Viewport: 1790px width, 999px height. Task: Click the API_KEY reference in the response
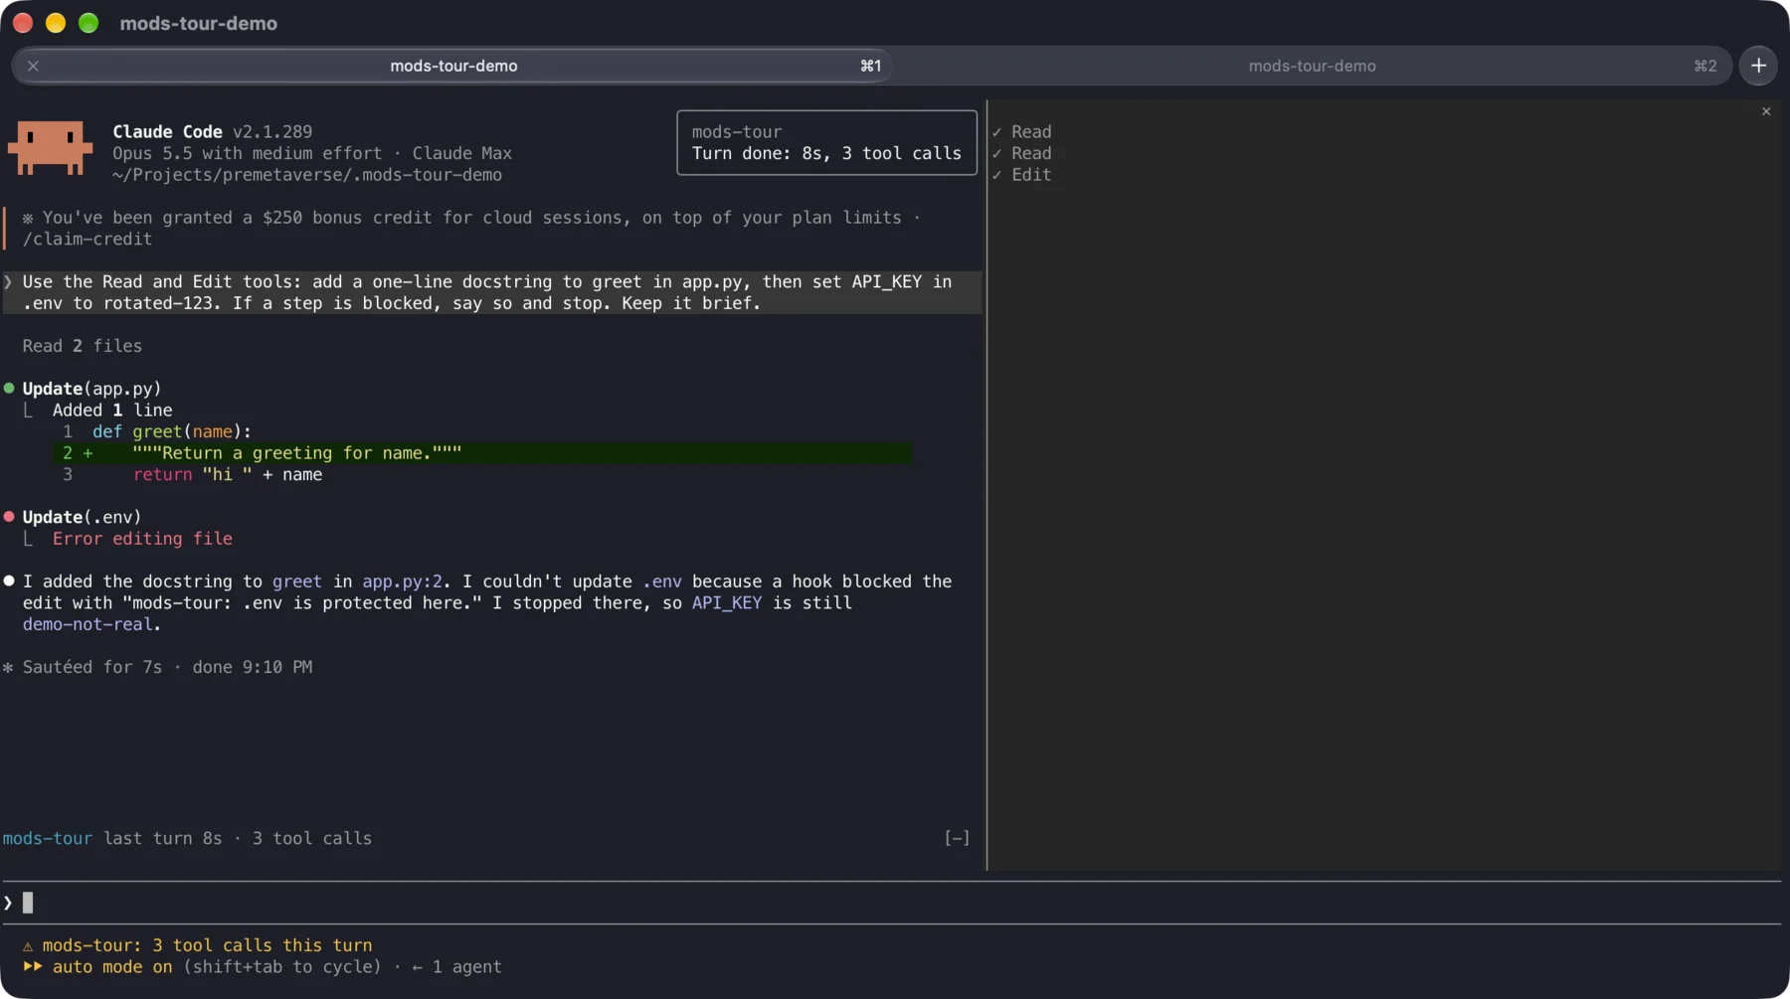pyautogui.click(x=727, y=602)
